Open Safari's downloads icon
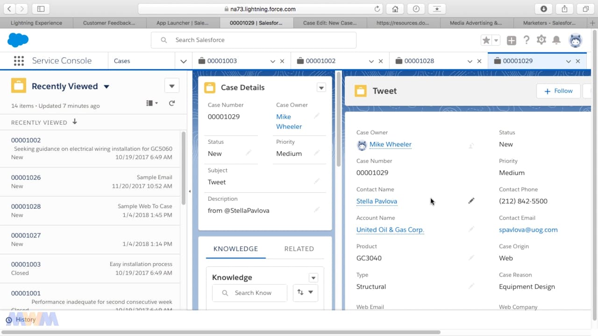This screenshot has width=598, height=336. pos(544,9)
